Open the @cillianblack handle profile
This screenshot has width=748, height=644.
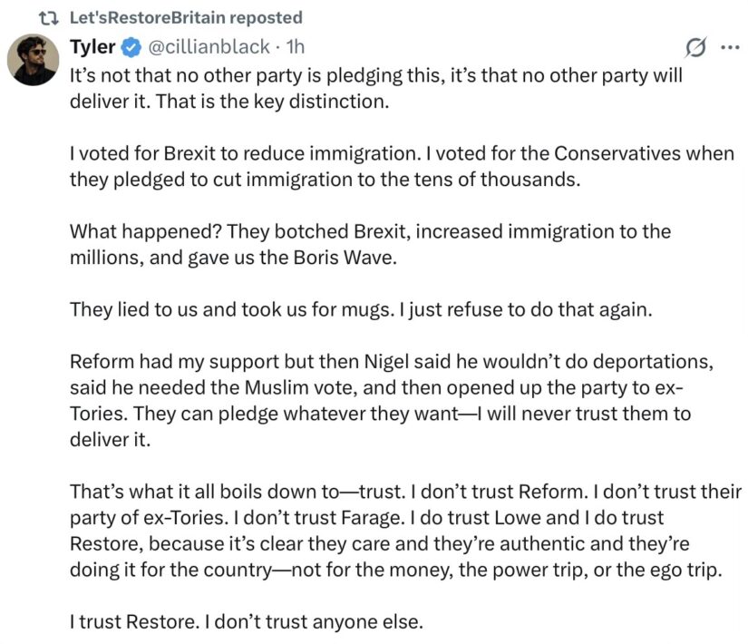coord(209,47)
